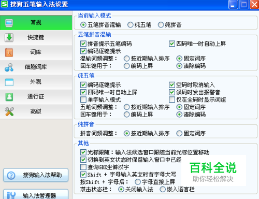Click the 外观 window icon
Viewport: 259px width, 199px height.
pos(9,82)
